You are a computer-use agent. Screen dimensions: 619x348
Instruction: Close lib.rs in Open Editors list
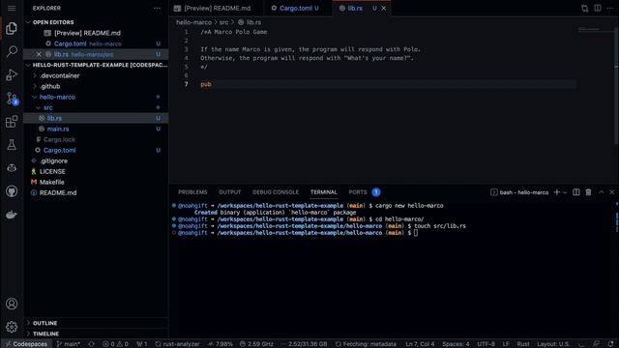coord(39,54)
